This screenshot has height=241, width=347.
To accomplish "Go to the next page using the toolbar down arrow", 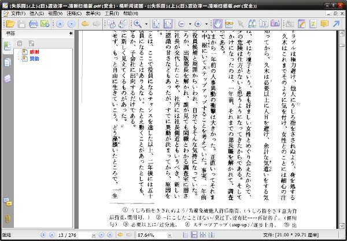I will [71, 24].
